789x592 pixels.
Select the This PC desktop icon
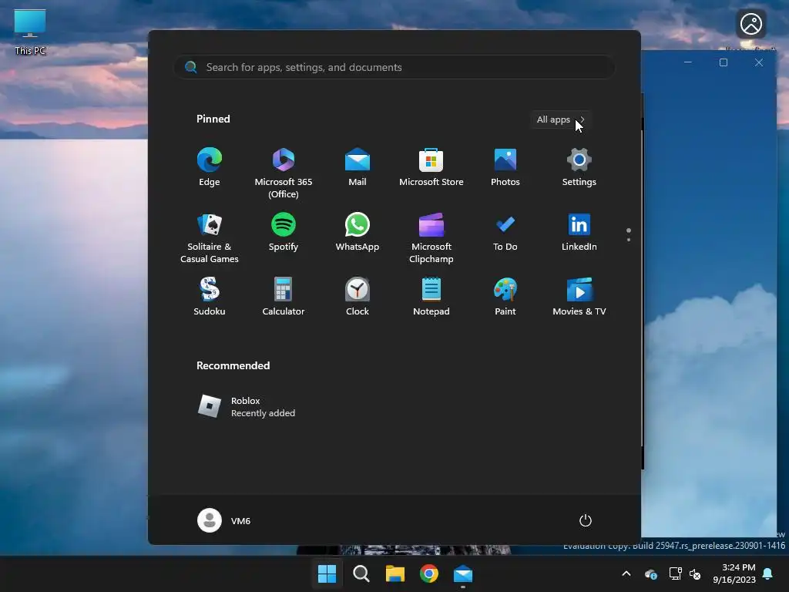click(30, 32)
